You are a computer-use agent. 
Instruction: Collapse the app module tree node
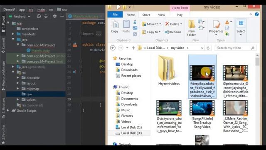pyautogui.click(x=8, y=23)
